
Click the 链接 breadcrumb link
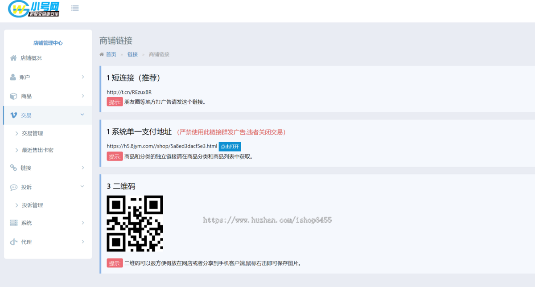pos(132,54)
